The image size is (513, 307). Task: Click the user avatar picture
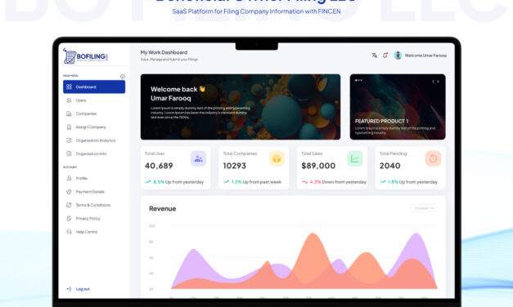click(x=398, y=56)
